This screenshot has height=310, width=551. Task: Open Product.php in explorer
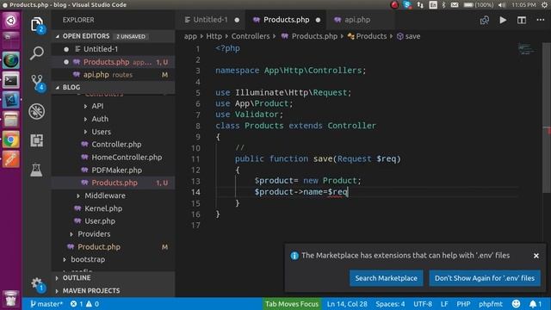point(99,247)
